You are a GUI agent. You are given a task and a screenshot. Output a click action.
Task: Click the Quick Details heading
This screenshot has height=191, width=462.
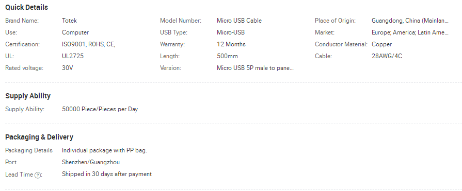(26, 7)
